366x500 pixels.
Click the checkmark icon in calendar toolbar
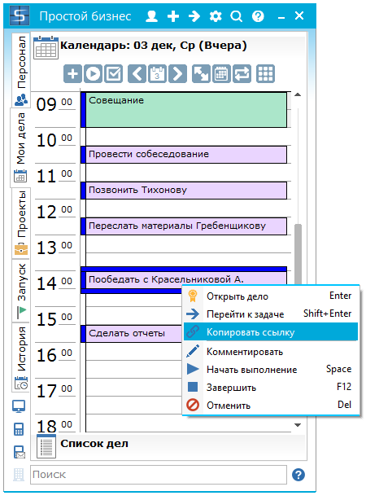[x=114, y=73]
